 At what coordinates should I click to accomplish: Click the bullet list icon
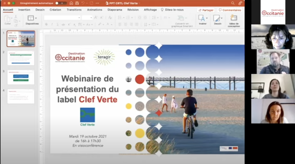pyautogui.click(x=120, y=18)
